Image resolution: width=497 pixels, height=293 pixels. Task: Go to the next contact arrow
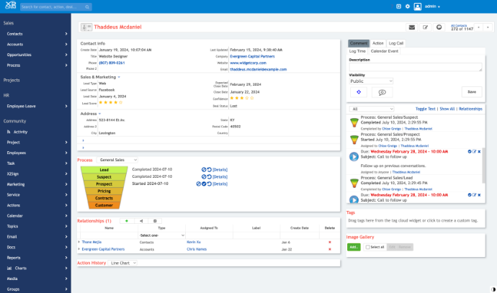click(488, 27)
